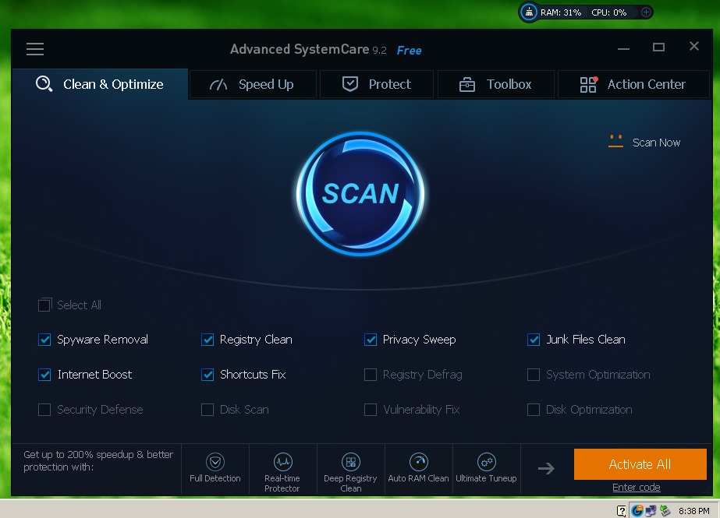Switch to the Speed Up tab
720x518 pixels.
pyautogui.click(x=253, y=84)
